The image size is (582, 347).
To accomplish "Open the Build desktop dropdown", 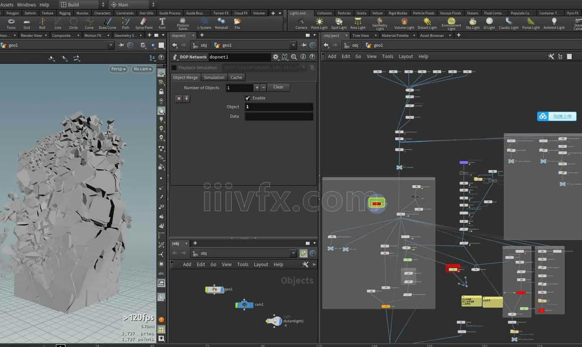I will (83, 4).
